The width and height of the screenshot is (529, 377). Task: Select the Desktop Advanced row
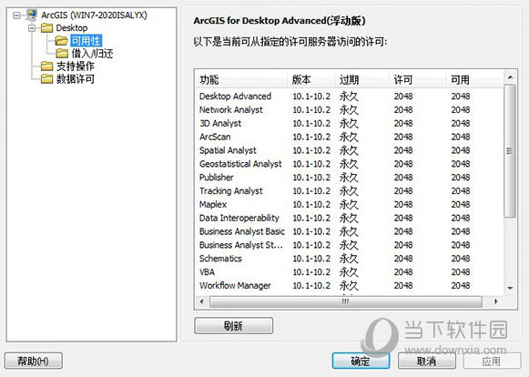[350, 97]
